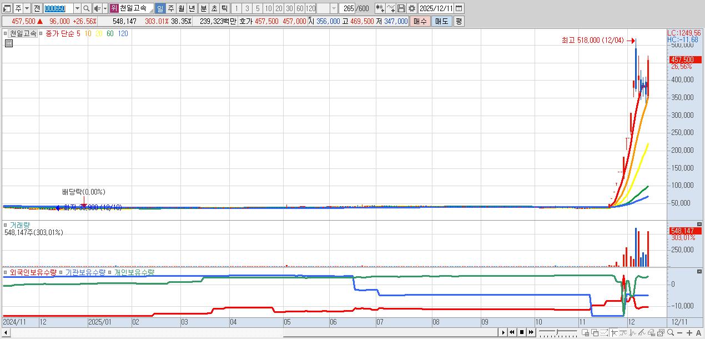
Task: Click the cursor-arrow chart tool icon
Action: [x=614, y=332]
